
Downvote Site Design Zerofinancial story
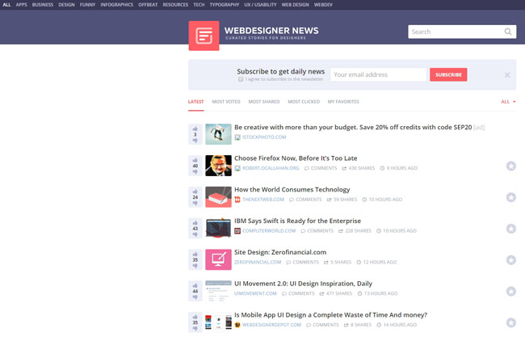click(195, 266)
